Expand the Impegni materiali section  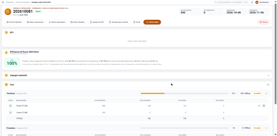click(x=269, y=75)
